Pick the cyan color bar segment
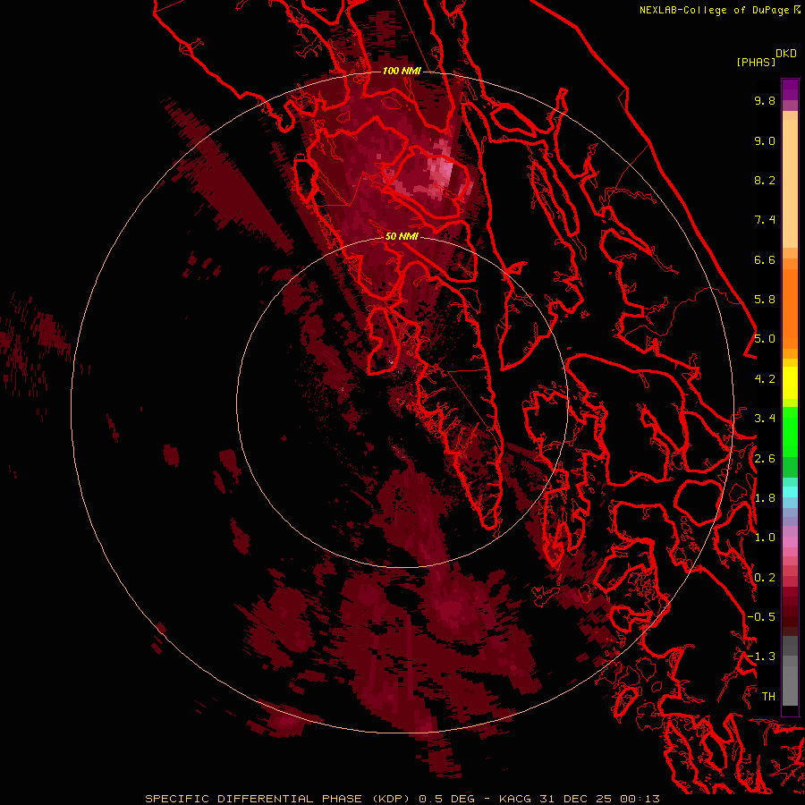The height and width of the screenshot is (805, 805). [790, 491]
